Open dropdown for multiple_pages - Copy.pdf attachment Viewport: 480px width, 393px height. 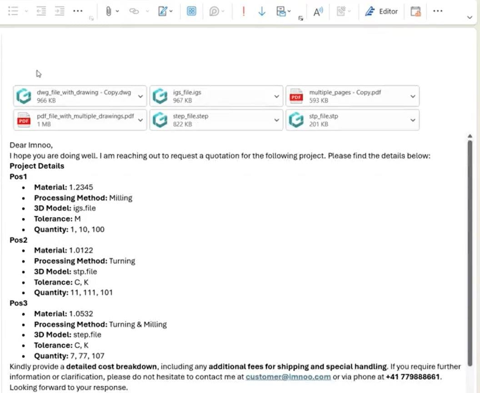(413, 96)
